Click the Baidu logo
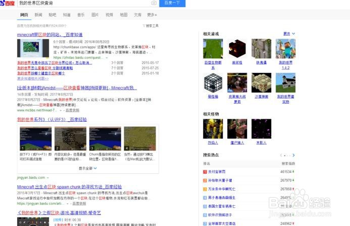Viewport: 350px width, 226px height. pos(8,3)
